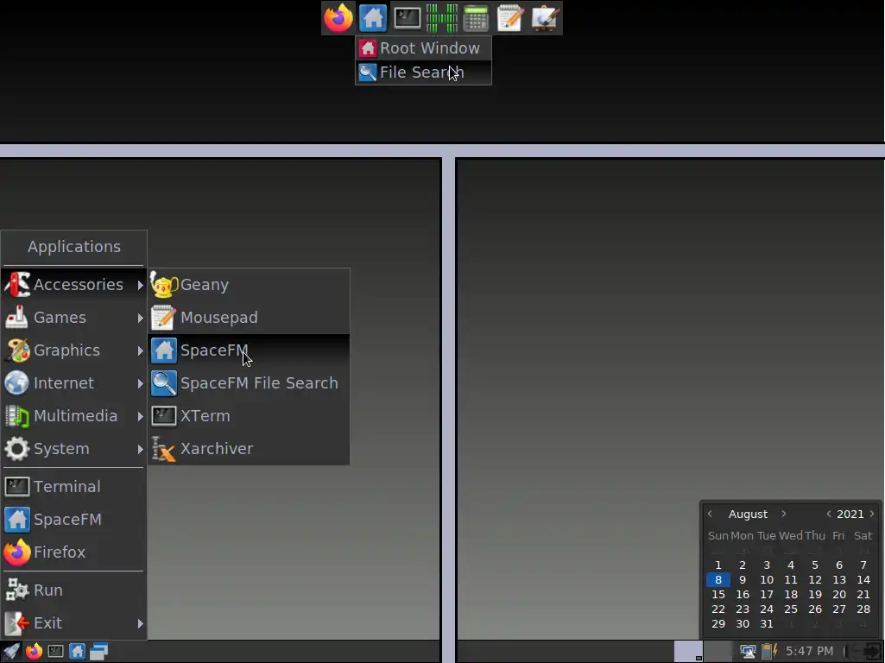Click Firefox icon in bottom taskbar

point(34,652)
